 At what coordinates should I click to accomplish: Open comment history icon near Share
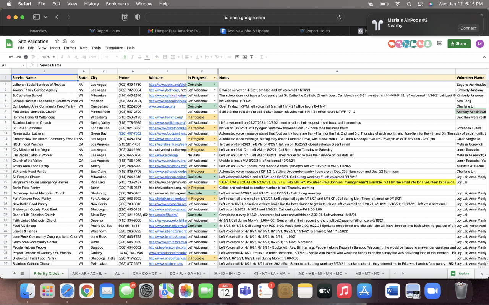[440, 43]
